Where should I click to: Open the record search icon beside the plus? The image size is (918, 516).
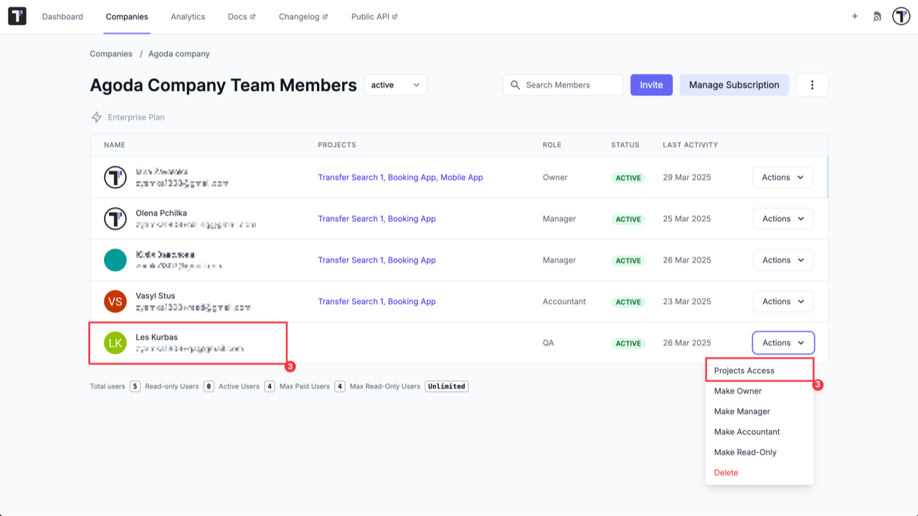point(876,16)
